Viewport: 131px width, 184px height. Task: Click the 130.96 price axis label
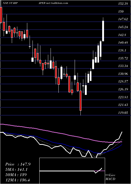(123, 74)
